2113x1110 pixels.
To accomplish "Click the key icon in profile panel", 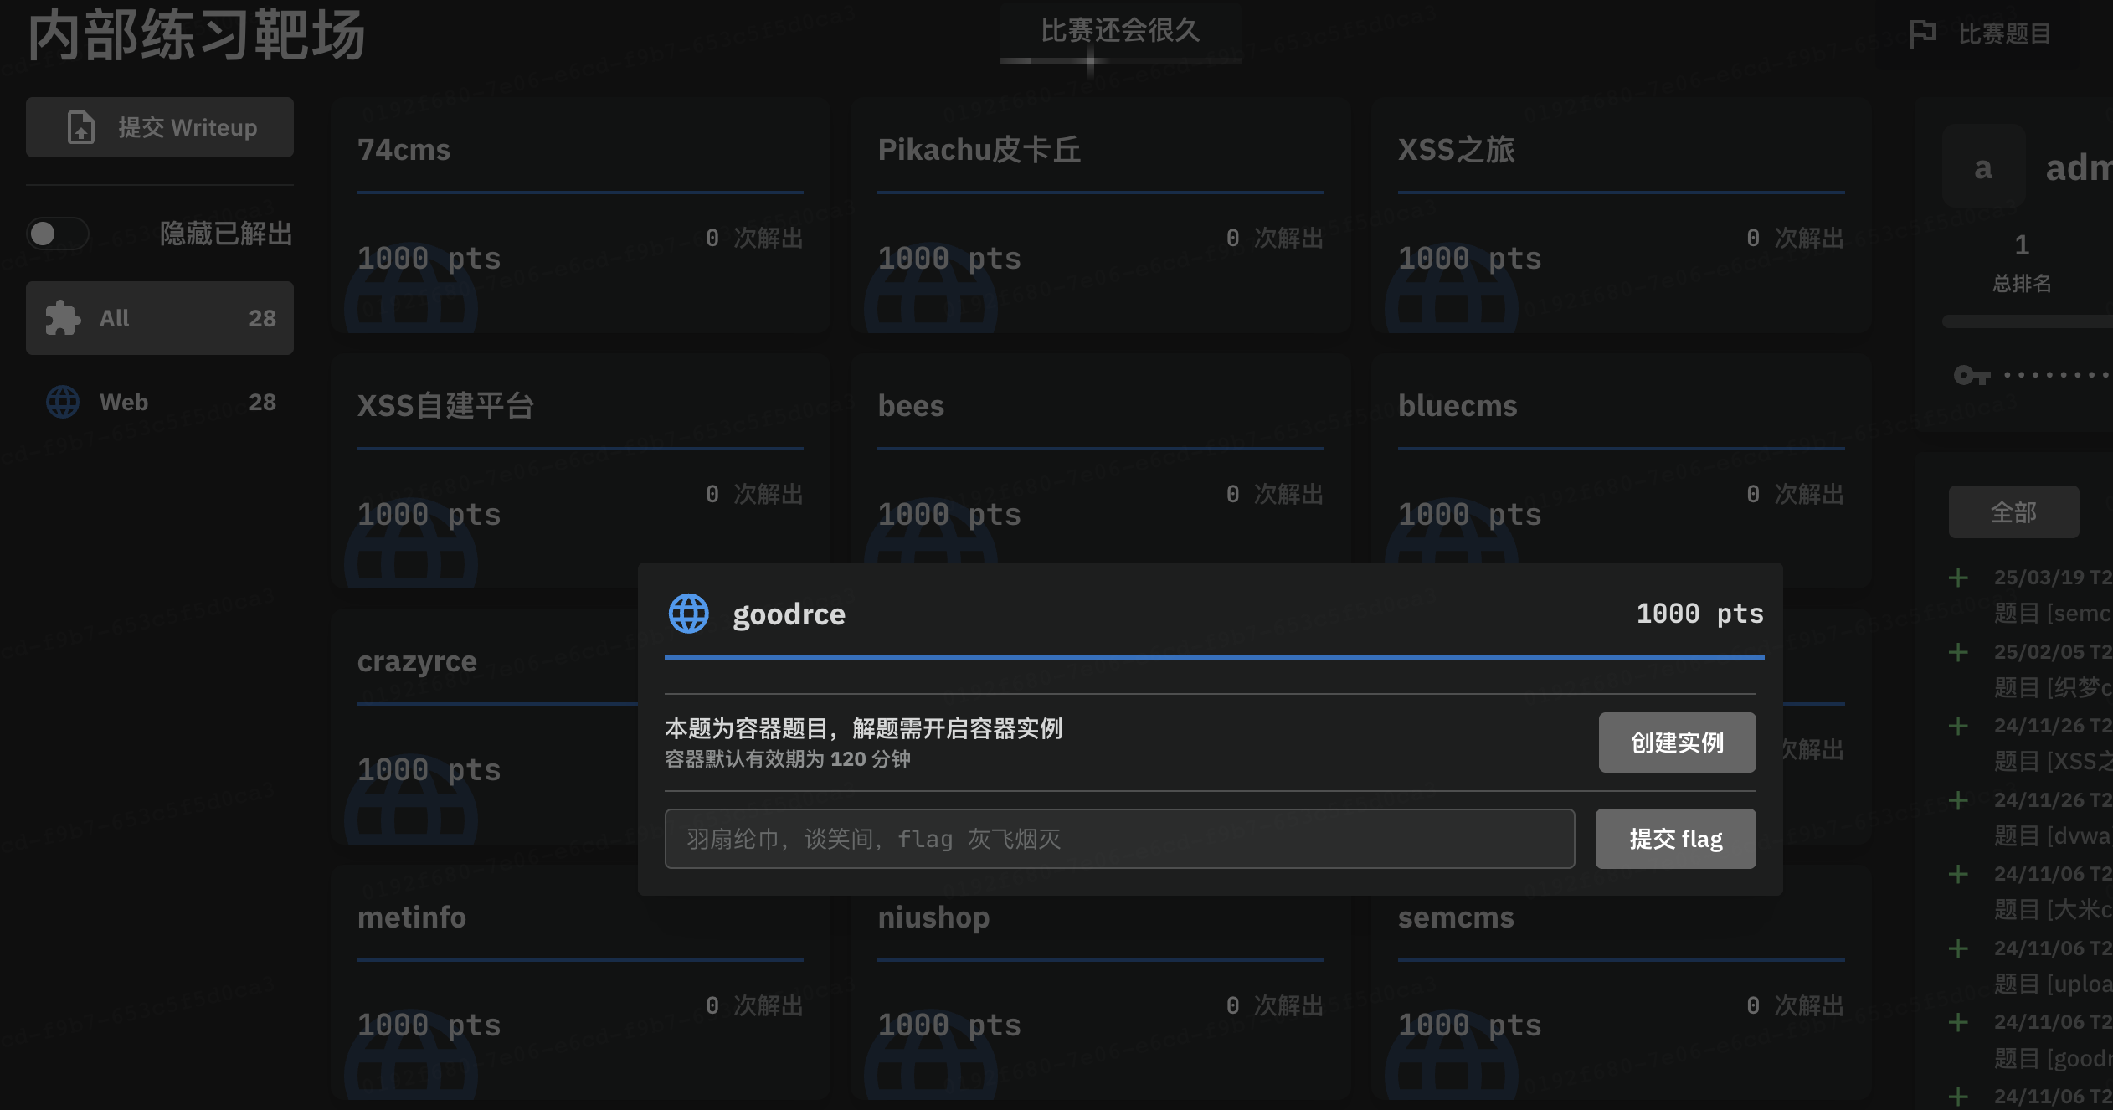I will point(1971,375).
